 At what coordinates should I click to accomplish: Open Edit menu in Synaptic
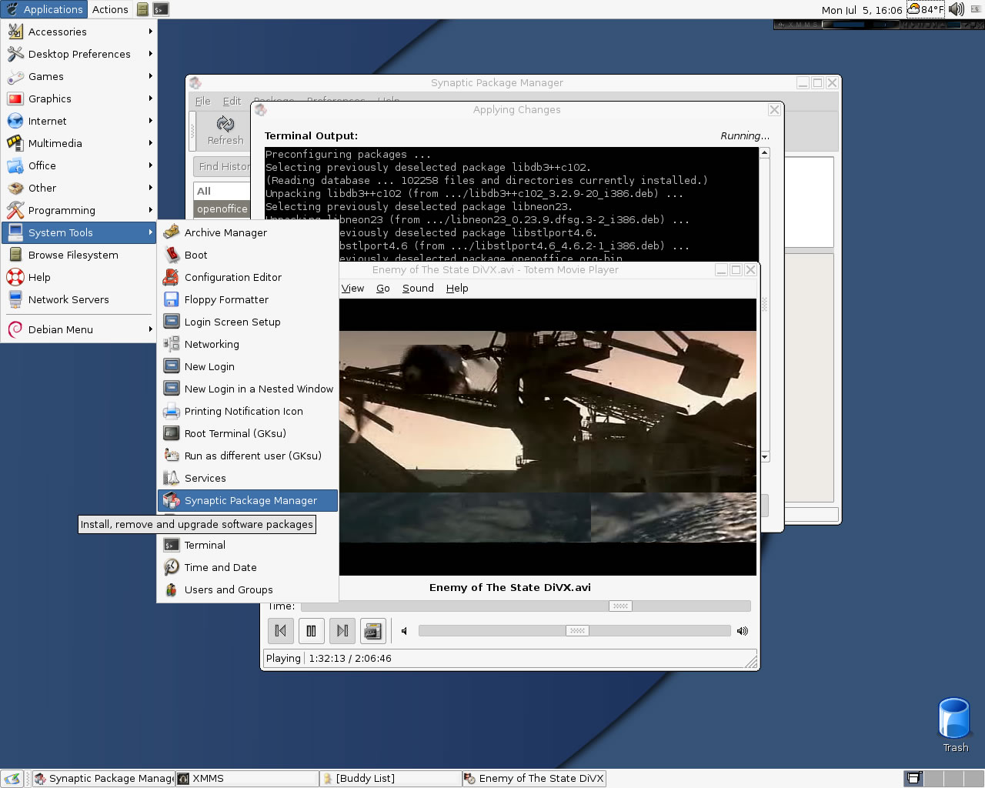[232, 101]
